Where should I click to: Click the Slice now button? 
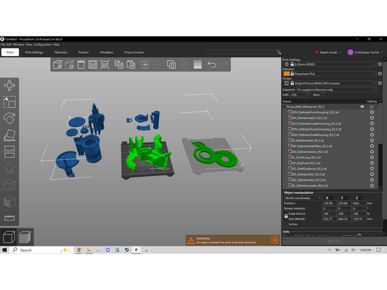coord(335,241)
